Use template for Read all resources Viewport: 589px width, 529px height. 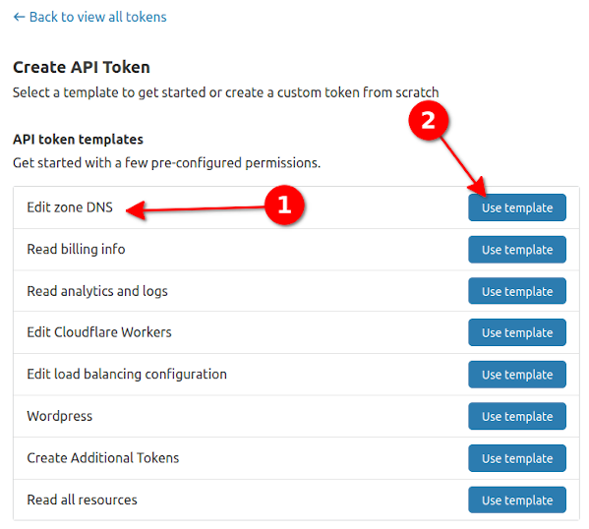click(517, 500)
